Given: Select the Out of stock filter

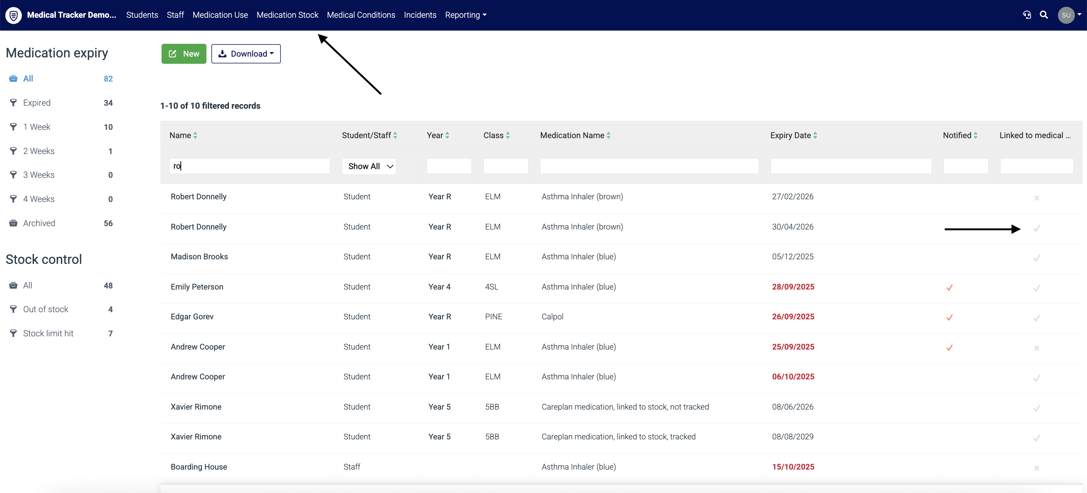Looking at the screenshot, I should click(x=46, y=309).
